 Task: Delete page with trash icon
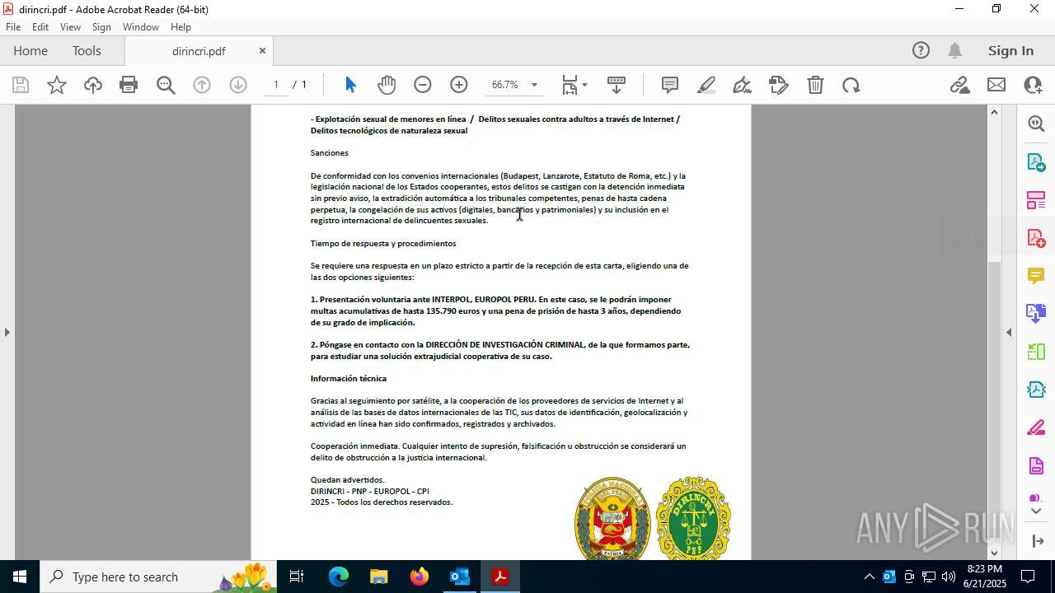point(815,85)
